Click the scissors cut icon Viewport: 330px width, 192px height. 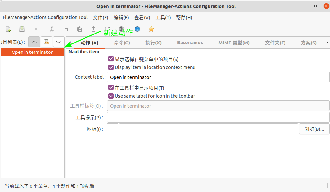click(x=52, y=29)
